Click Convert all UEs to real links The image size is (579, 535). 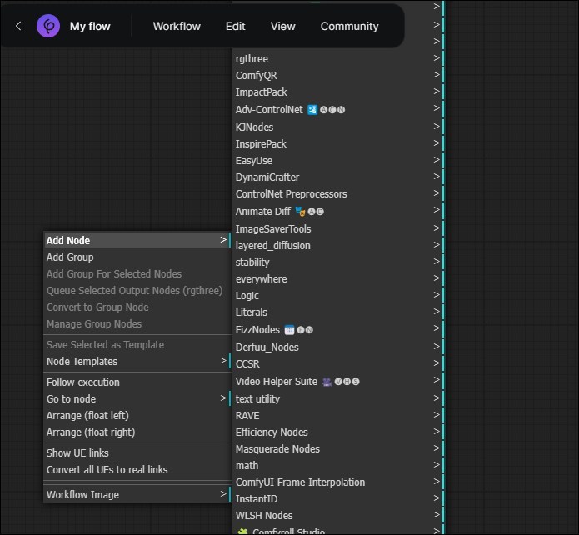pyautogui.click(x=137, y=470)
